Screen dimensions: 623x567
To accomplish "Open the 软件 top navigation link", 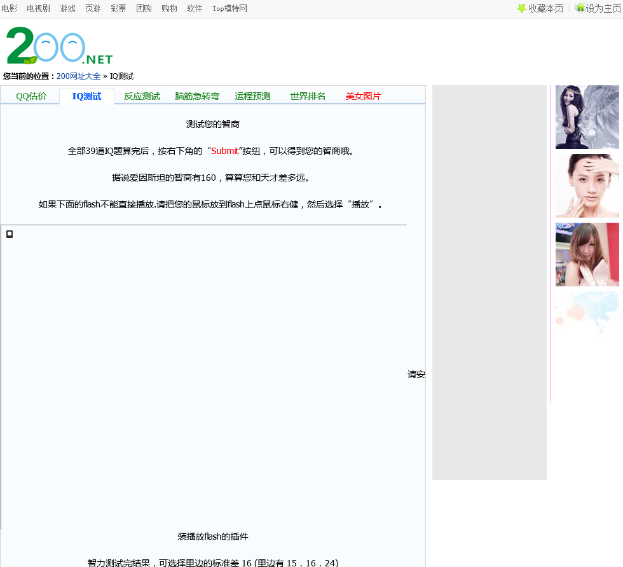I will point(195,8).
